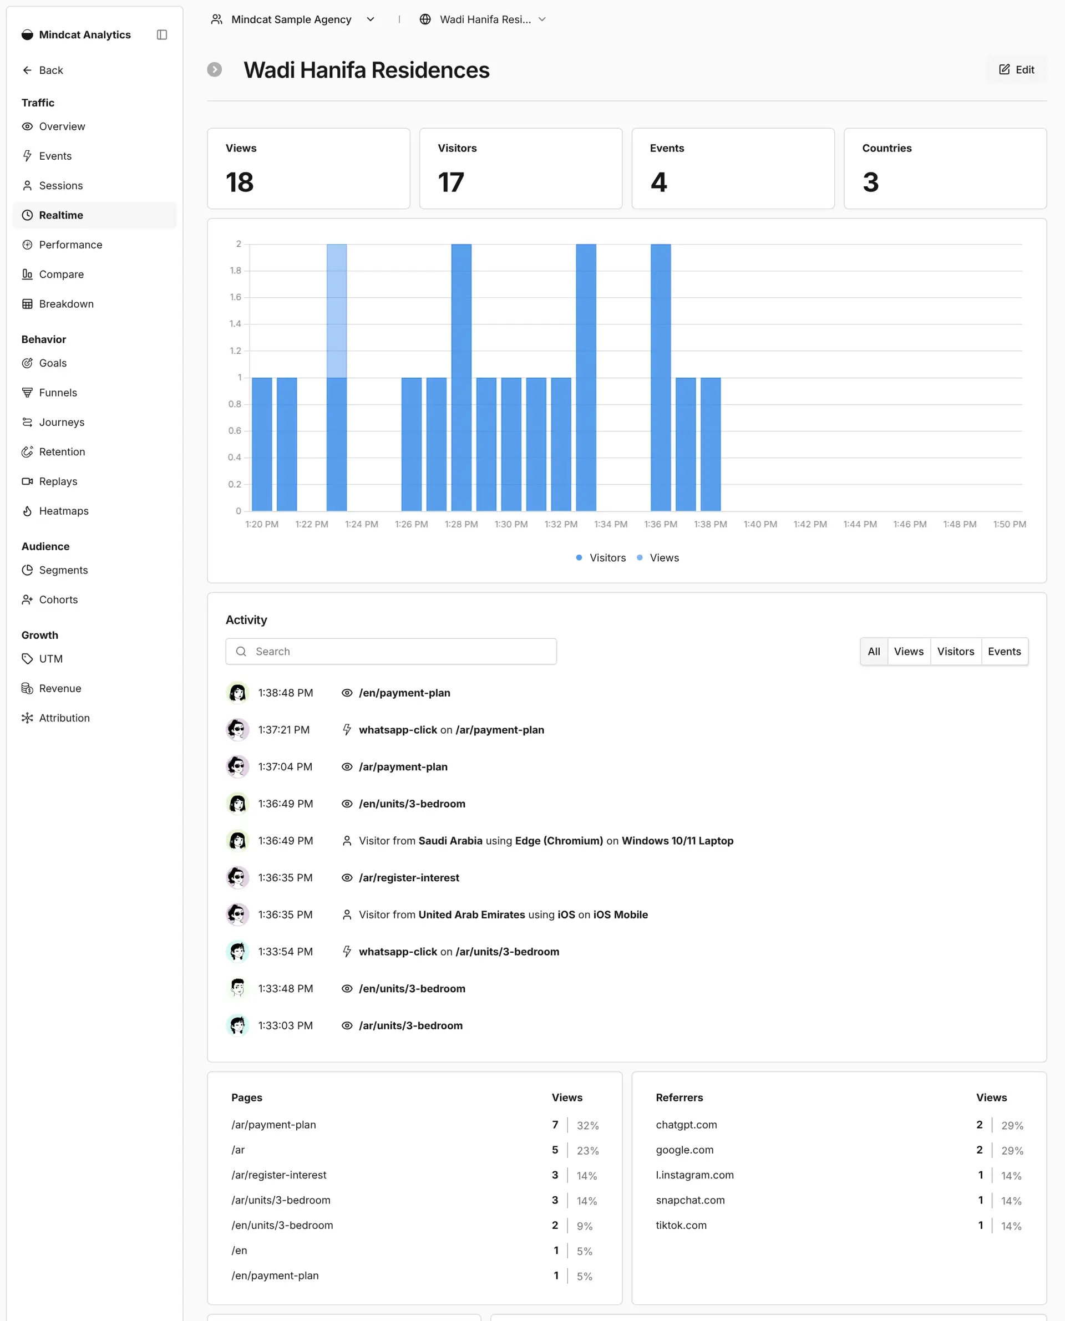
Task: Show All activity filter
Action: [x=874, y=651]
